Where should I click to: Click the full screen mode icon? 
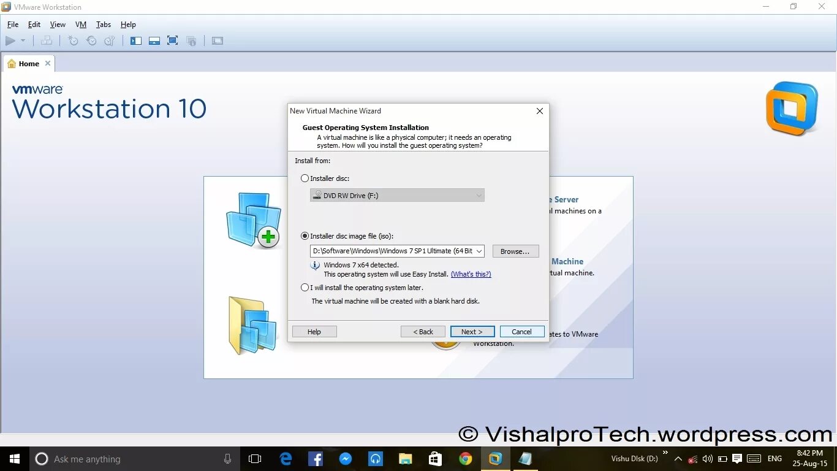pyautogui.click(x=173, y=41)
